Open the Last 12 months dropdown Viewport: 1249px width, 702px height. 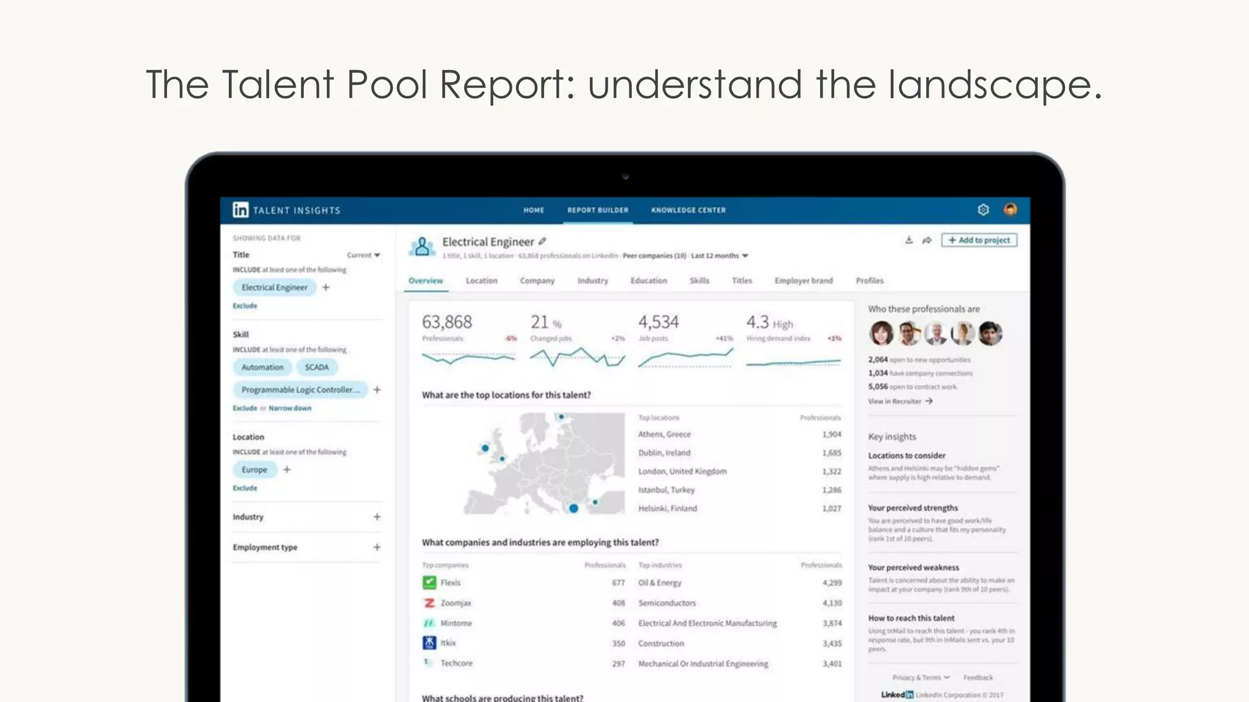720,256
